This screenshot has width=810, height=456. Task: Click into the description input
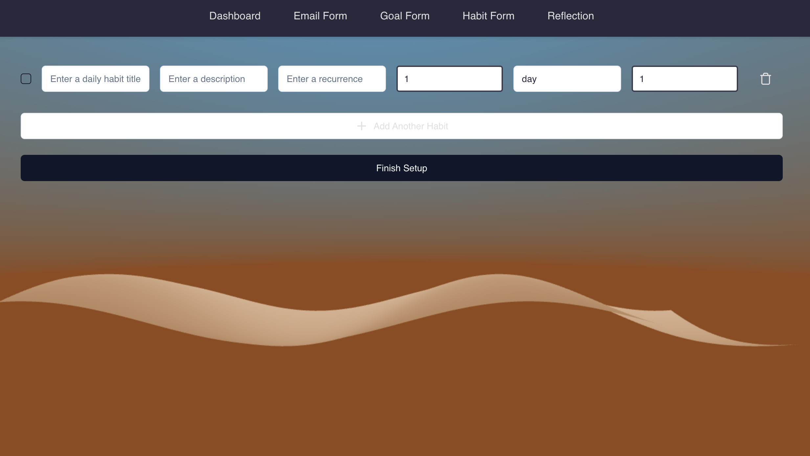tap(214, 79)
